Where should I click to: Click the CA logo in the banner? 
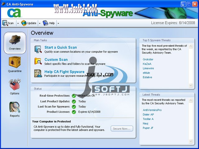point(14,13)
